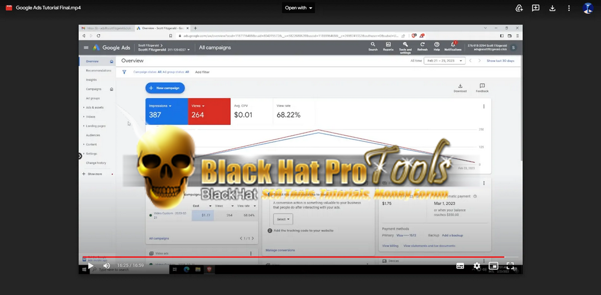Open a new browser tab with plus

[x=195, y=28]
